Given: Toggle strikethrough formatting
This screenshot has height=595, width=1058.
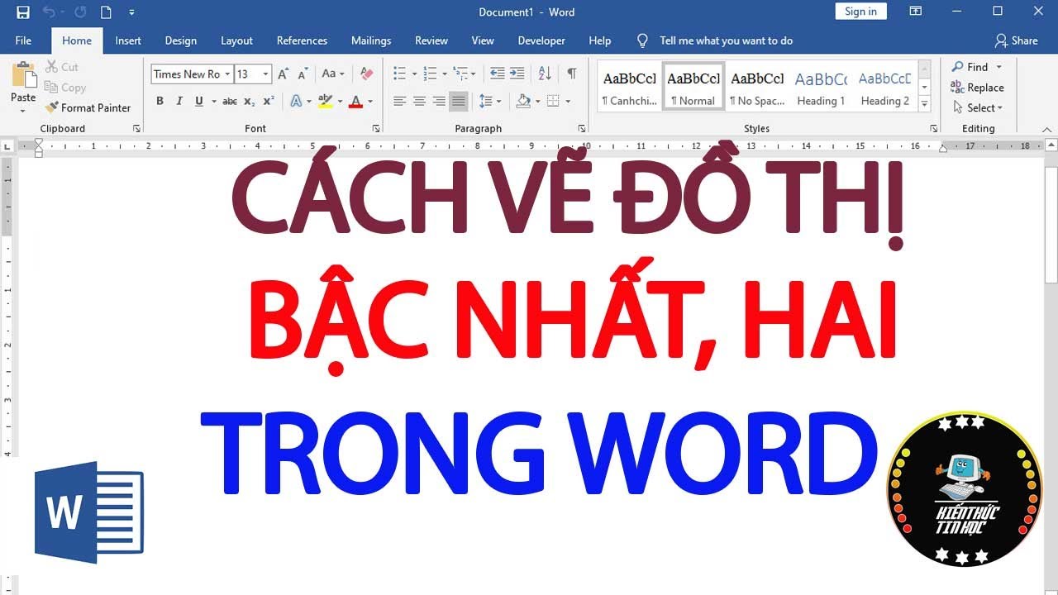Looking at the screenshot, I should pyautogui.click(x=230, y=102).
